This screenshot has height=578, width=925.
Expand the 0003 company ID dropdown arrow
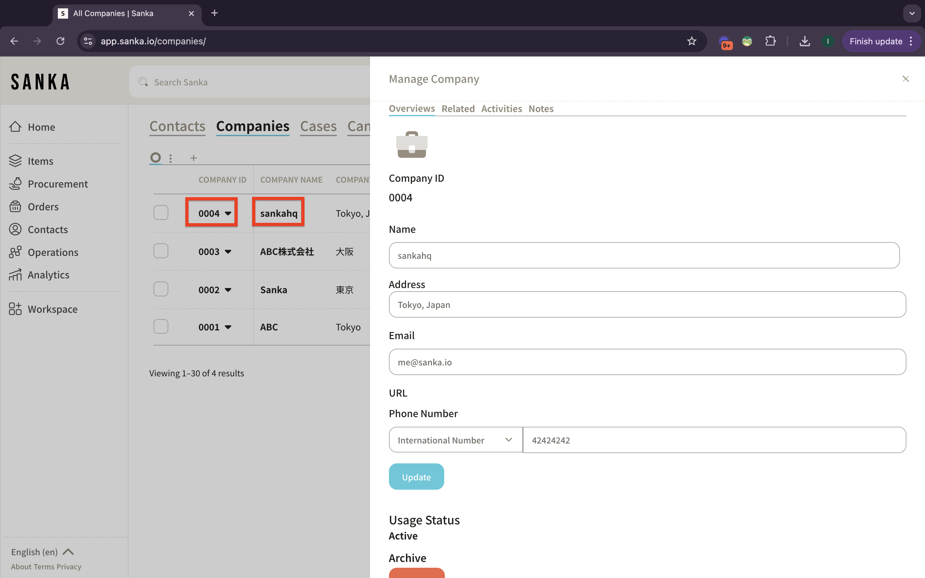(x=228, y=251)
